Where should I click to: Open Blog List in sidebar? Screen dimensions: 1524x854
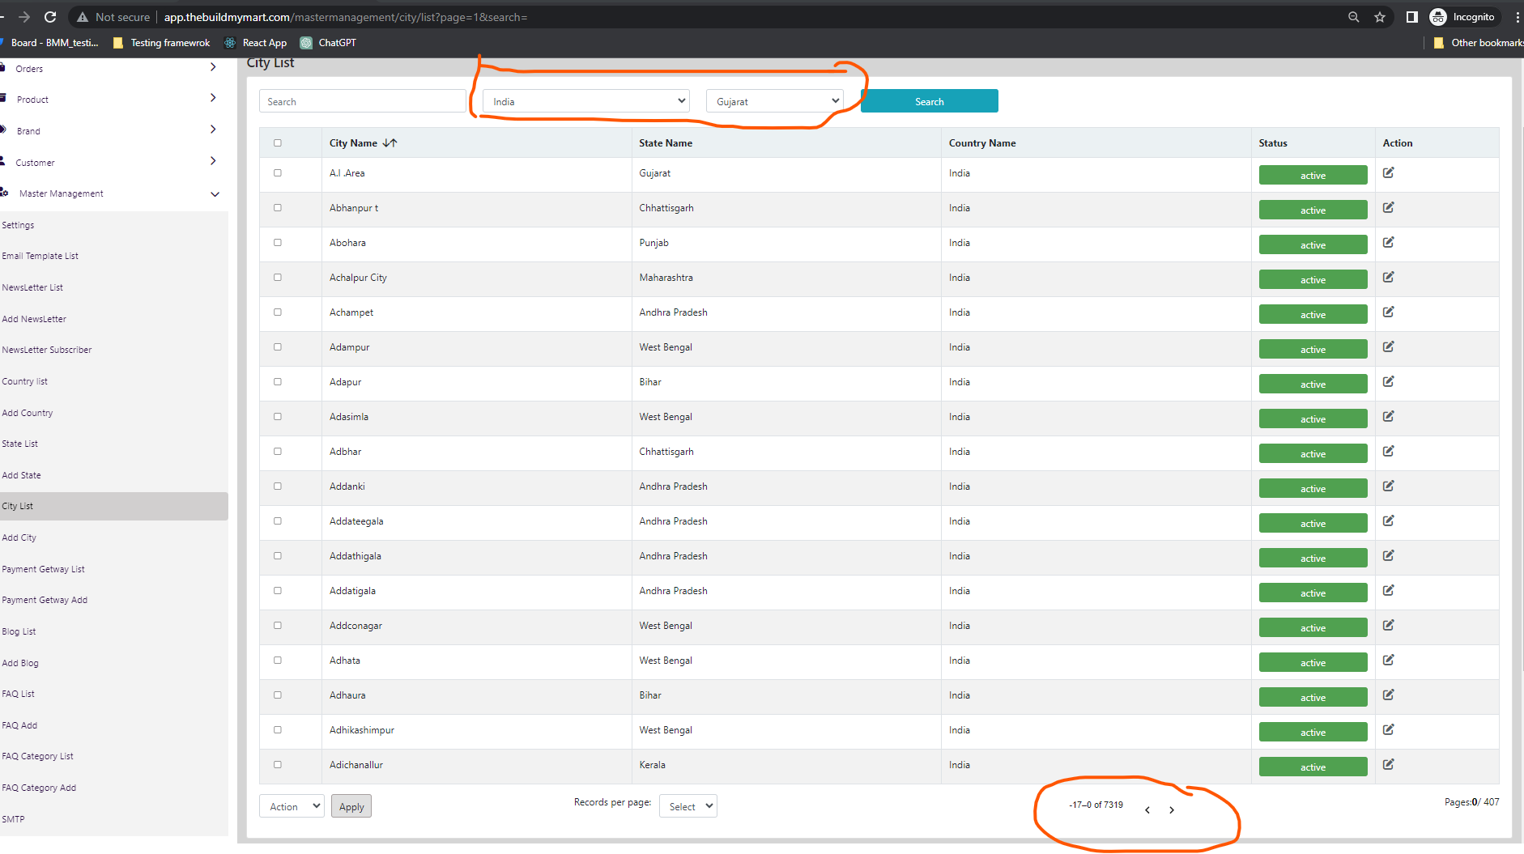(19, 631)
